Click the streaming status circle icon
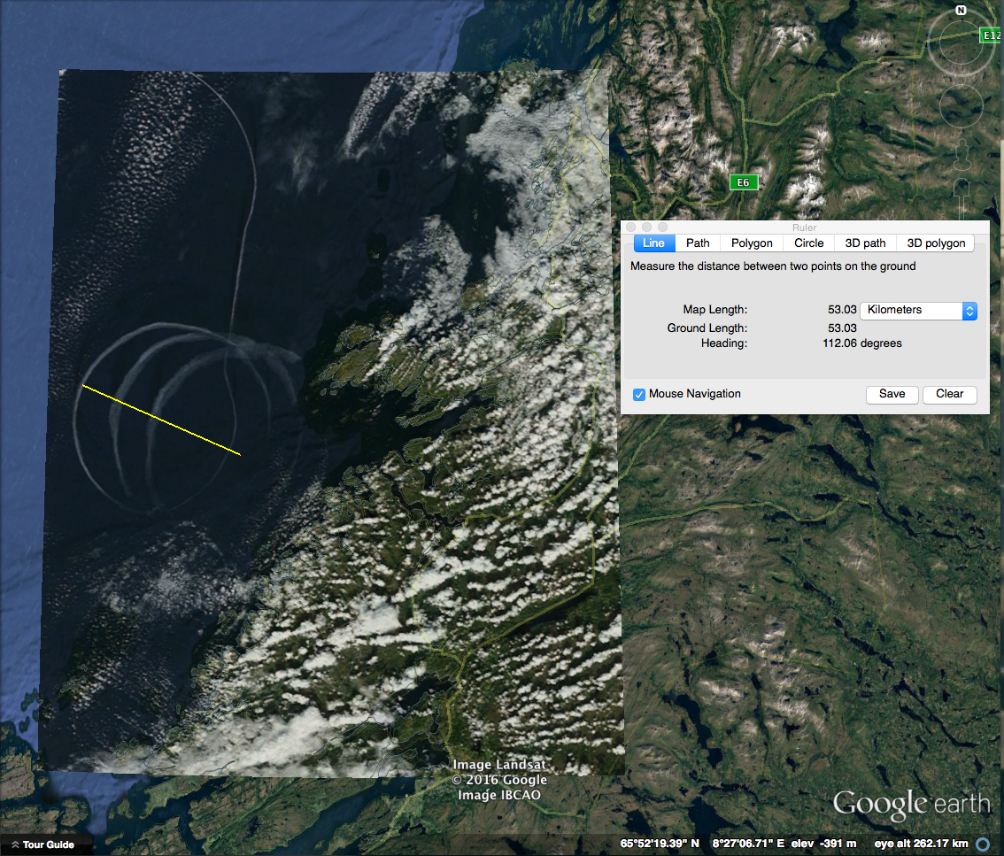This screenshot has width=1004, height=856. 983,844
